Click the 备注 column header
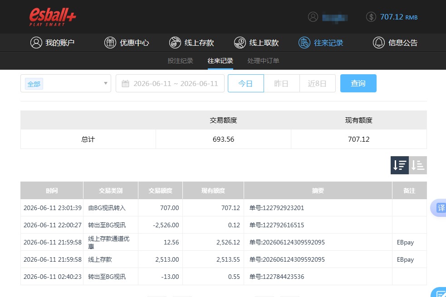Image resolution: width=446 pixels, height=297 pixels. (x=409, y=191)
